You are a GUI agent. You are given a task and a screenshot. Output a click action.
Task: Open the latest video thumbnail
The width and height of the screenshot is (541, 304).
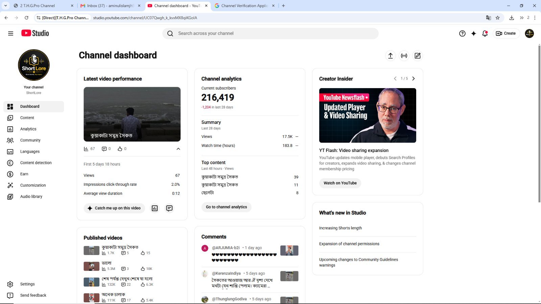[132, 114]
